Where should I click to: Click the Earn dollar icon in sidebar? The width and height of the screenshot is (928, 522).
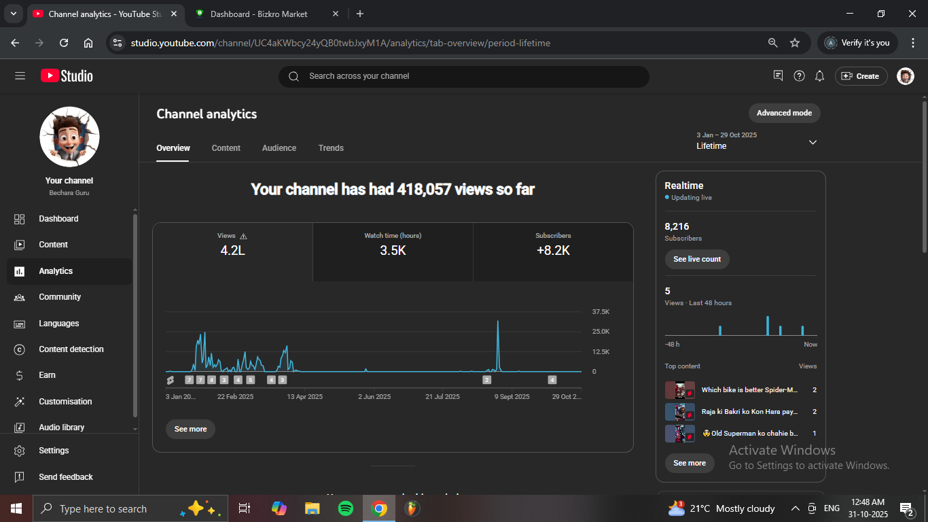(x=20, y=375)
